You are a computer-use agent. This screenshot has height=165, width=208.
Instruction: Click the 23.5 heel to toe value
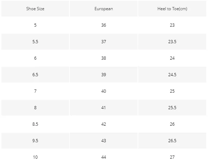coord(172,41)
